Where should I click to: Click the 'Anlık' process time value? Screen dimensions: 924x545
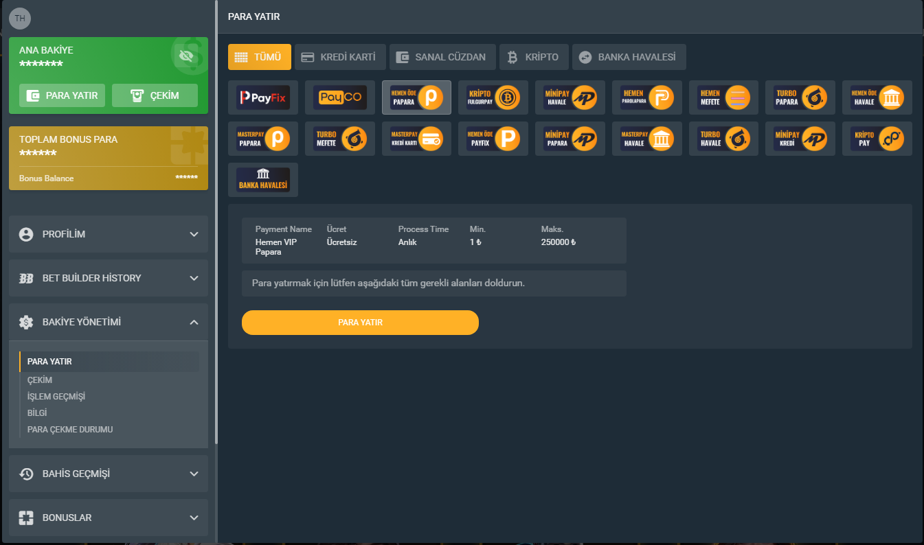coord(407,242)
